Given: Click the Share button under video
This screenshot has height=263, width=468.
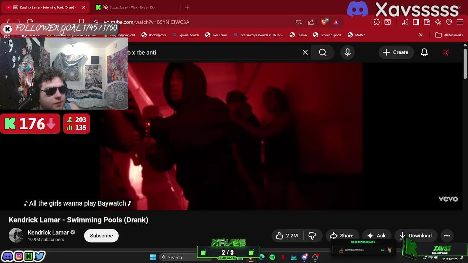Looking at the screenshot, I should tap(341, 236).
